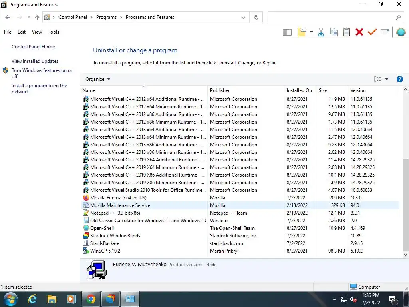The height and width of the screenshot is (307, 409).
Task: Select Microsoft Visual Studio 2010 Tools row
Action: (x=240, y=190)
